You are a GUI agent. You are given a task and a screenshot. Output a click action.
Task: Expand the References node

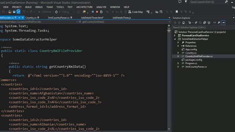coord(178,46)
